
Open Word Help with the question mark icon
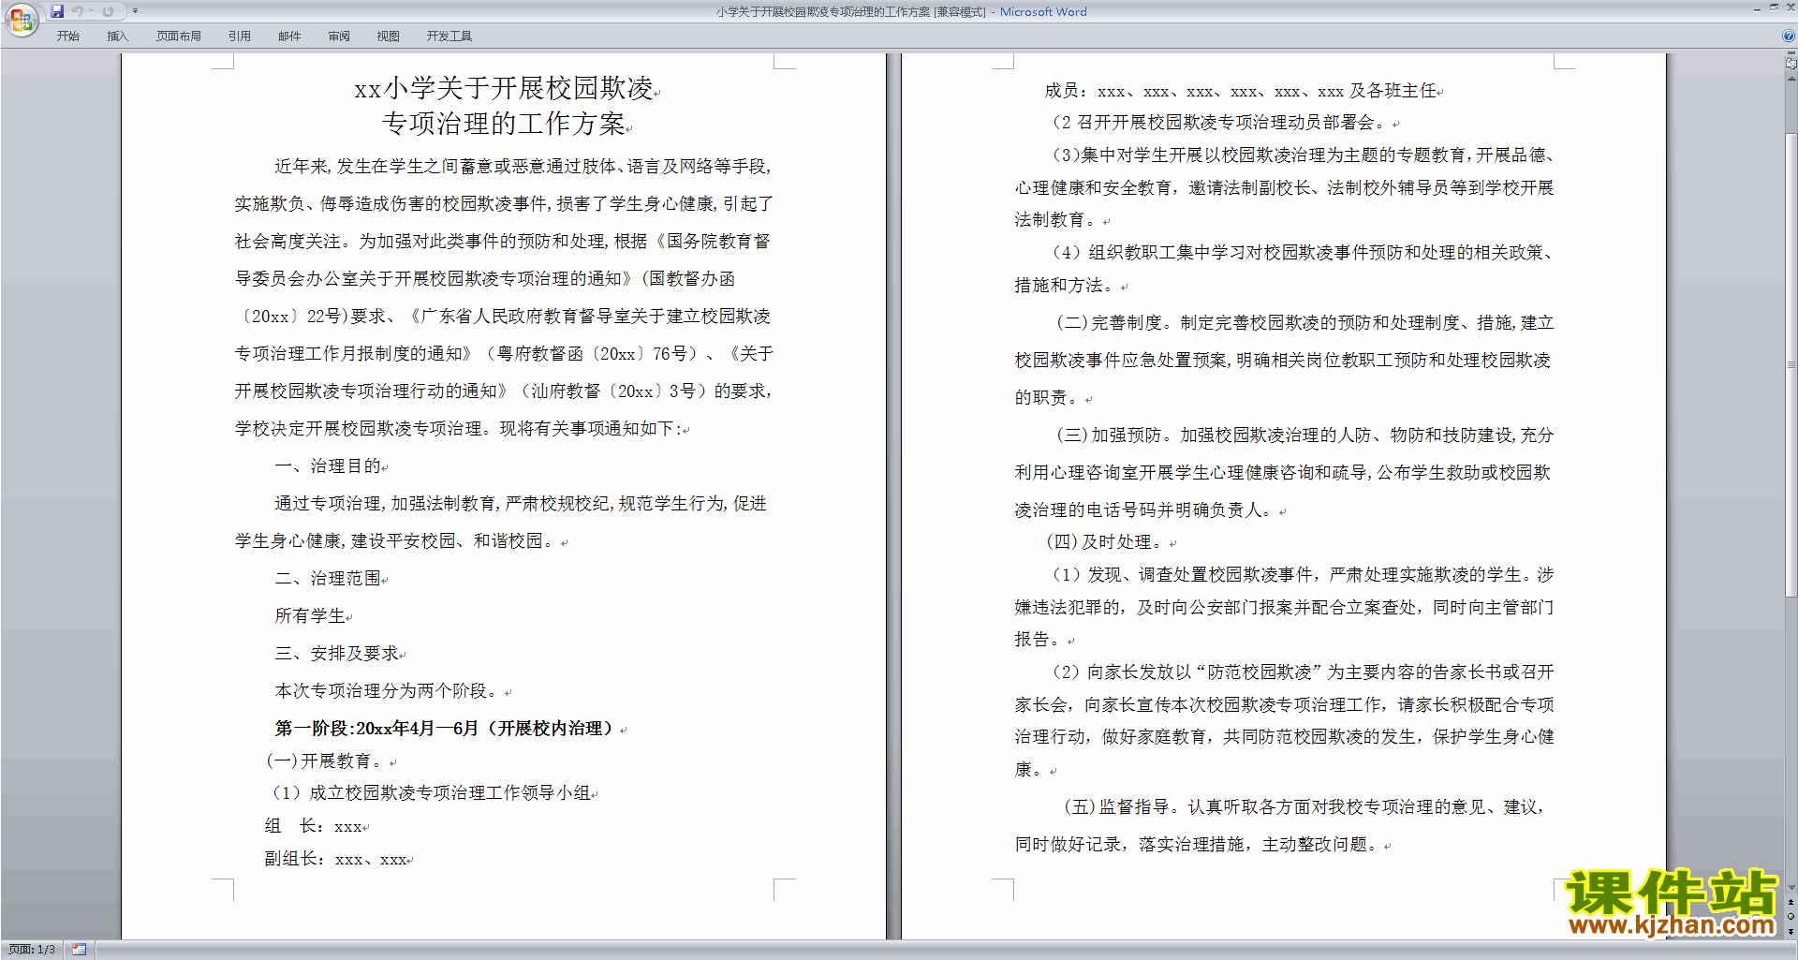click(x=1789, y=37)
